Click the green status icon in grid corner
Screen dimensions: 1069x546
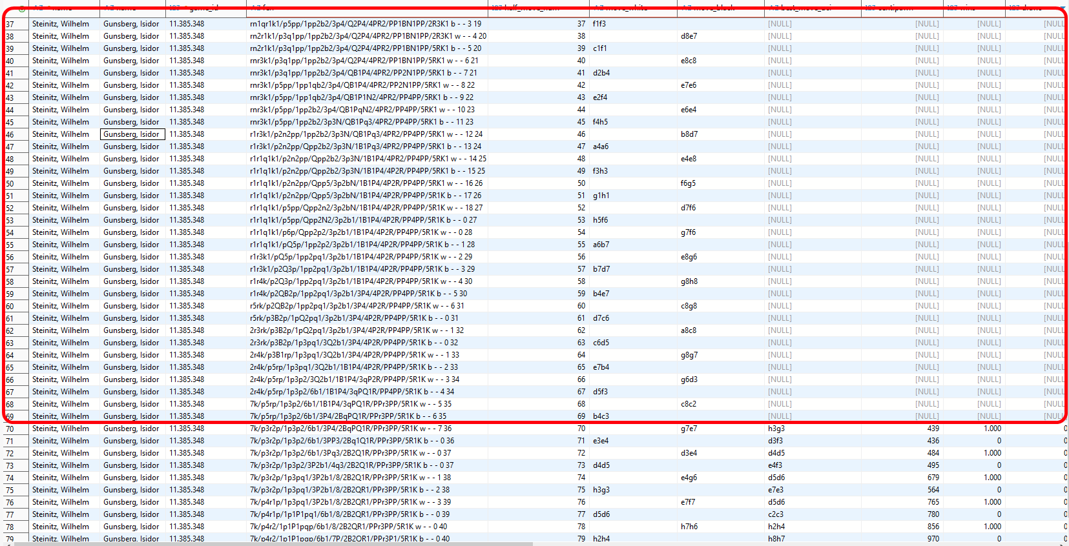(21, 8)
